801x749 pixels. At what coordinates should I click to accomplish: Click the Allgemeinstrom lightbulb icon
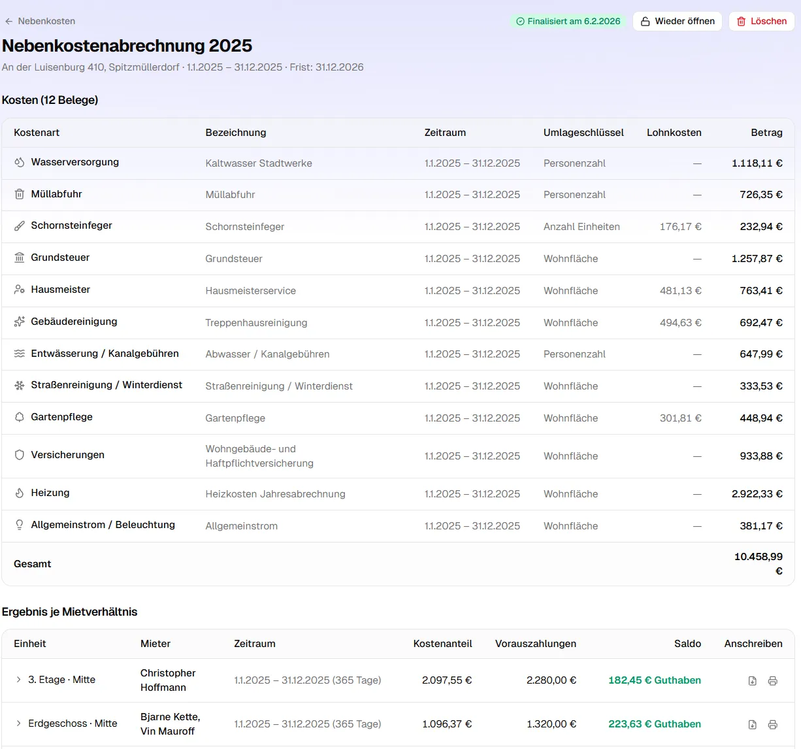[20, 525]
